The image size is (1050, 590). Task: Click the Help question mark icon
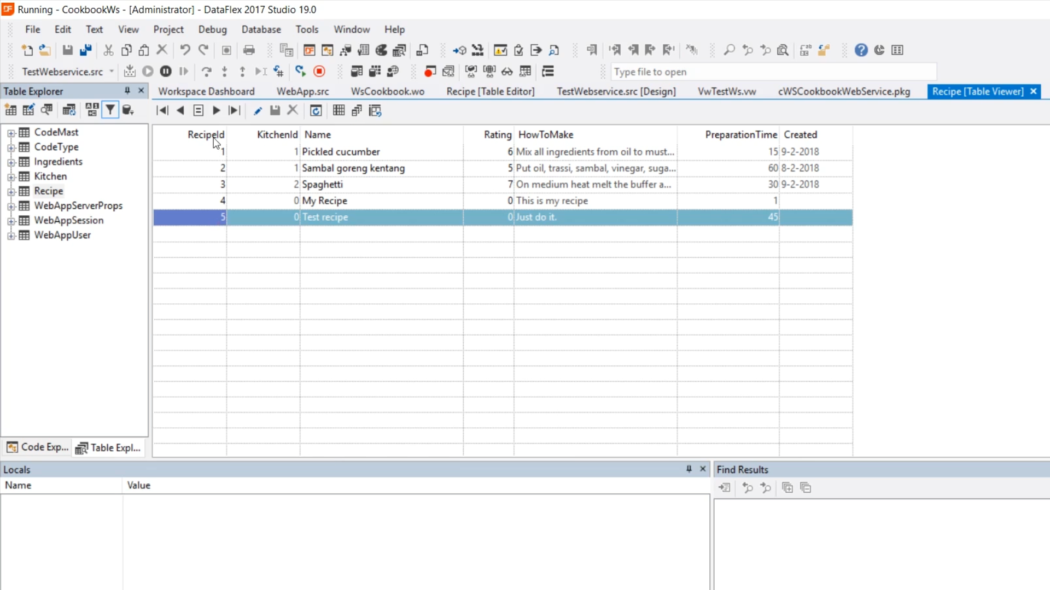[x=861, y=50]
